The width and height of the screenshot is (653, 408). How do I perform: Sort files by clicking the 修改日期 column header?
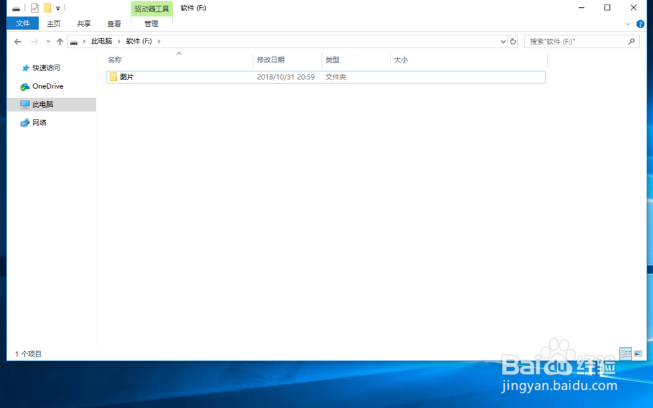coord(272,59)
